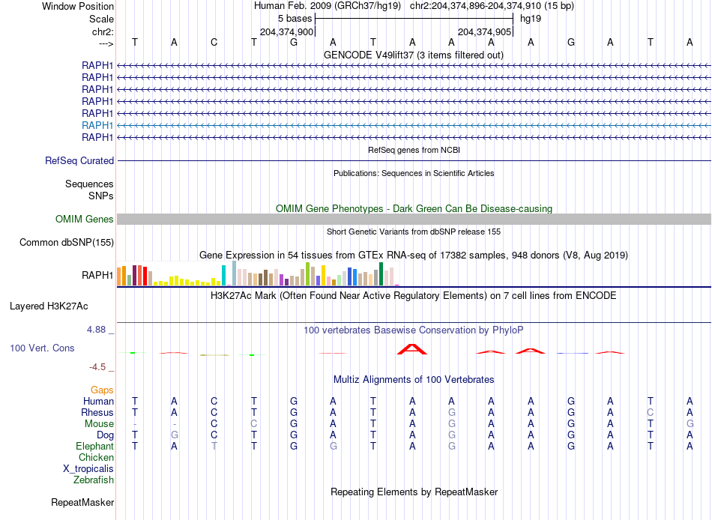Click the 4.88 PhyloP upper scale value

click(x=96, y=330)
